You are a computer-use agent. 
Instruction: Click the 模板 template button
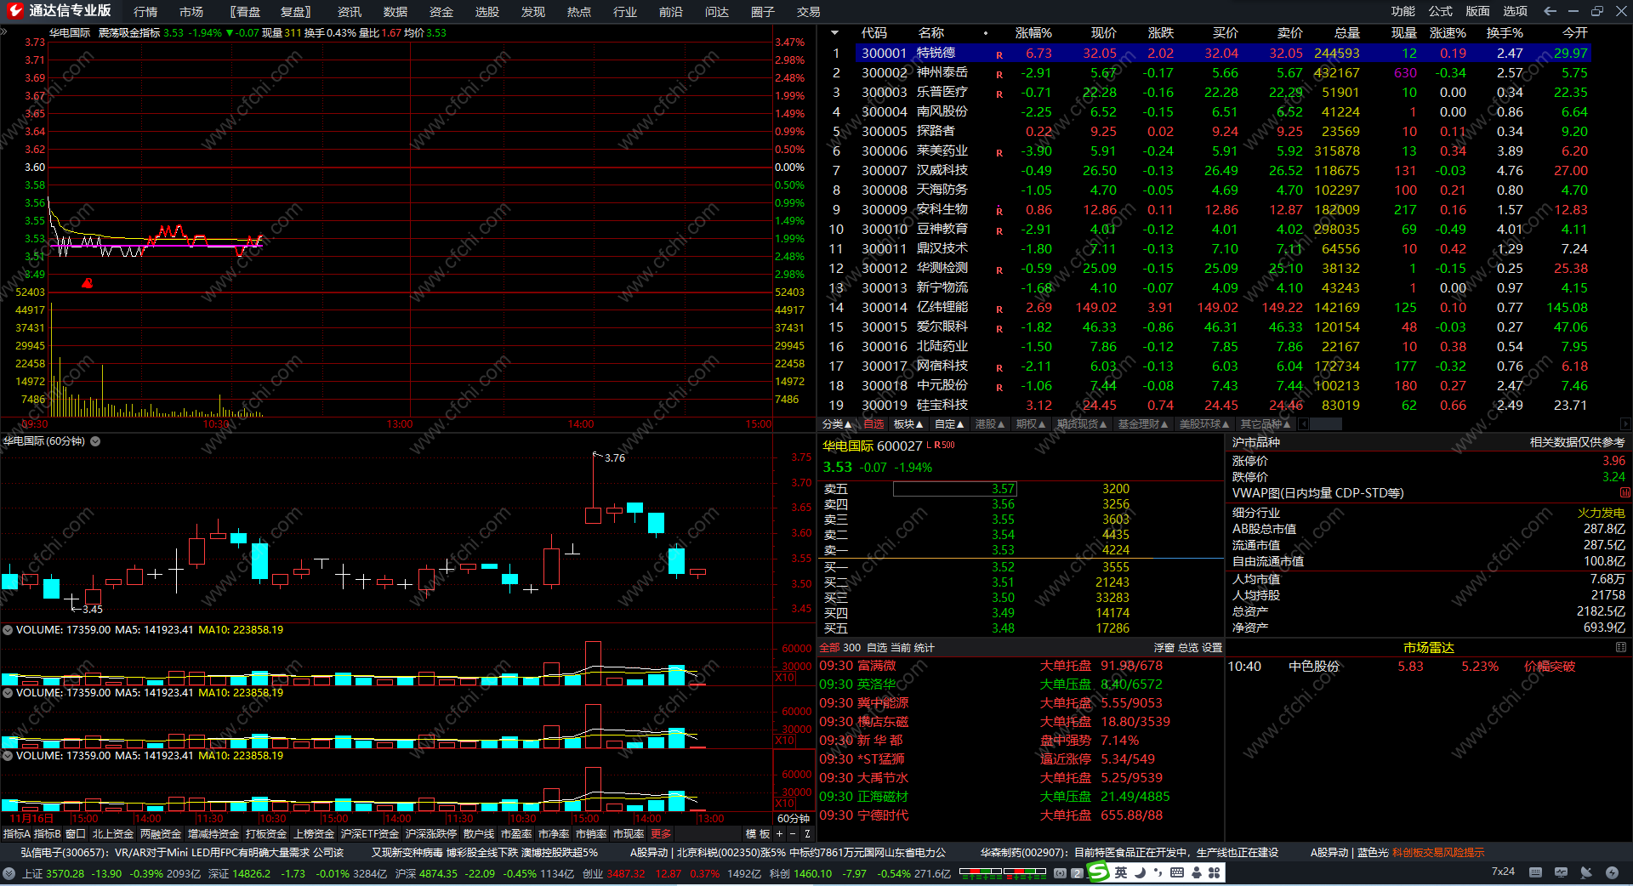coord(758,834)
